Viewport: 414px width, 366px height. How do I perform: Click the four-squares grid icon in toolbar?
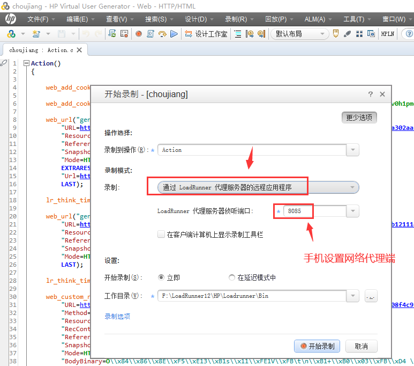click(x=359, y=34)
